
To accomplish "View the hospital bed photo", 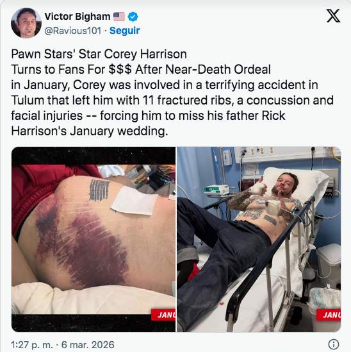I will (259, 239).
